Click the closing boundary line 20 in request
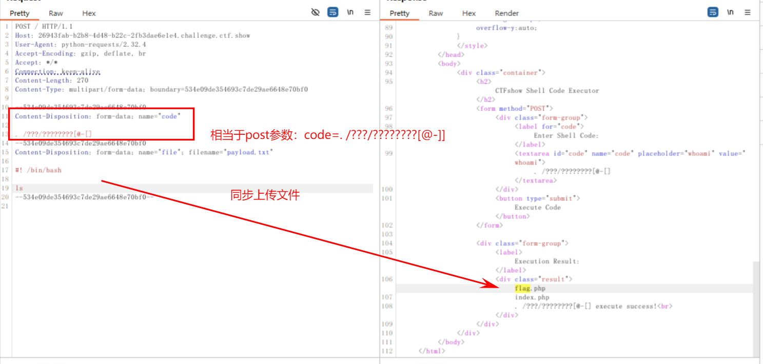The width and height of the screenshot is (763, 364). click(84, 197)
